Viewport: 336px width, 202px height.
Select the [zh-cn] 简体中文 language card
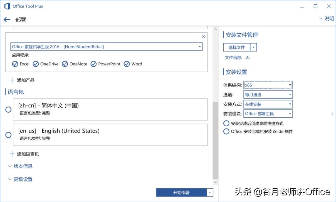(x=110, y=109)
